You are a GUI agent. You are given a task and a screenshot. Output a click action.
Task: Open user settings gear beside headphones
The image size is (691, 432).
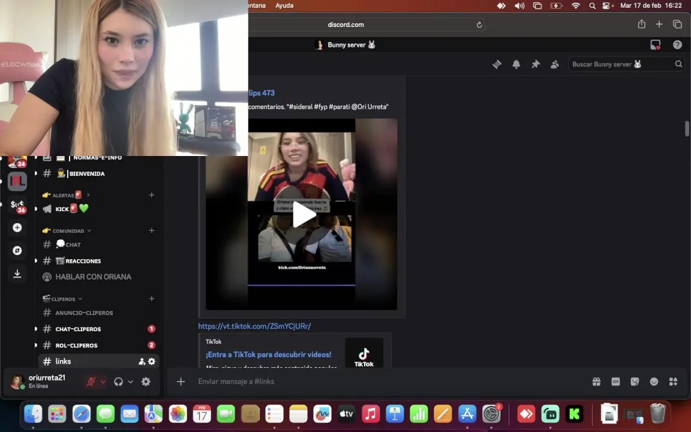click(146, 382)
